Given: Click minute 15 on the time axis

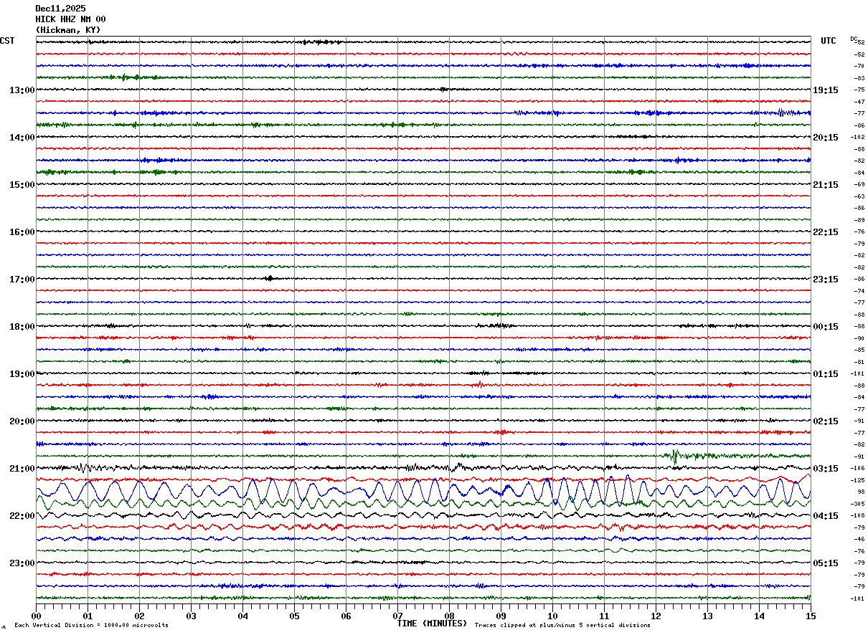Looking at the screenshot, I should coord(811,616).
